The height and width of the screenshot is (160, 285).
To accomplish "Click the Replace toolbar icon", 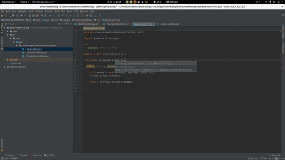I will 45,16.
